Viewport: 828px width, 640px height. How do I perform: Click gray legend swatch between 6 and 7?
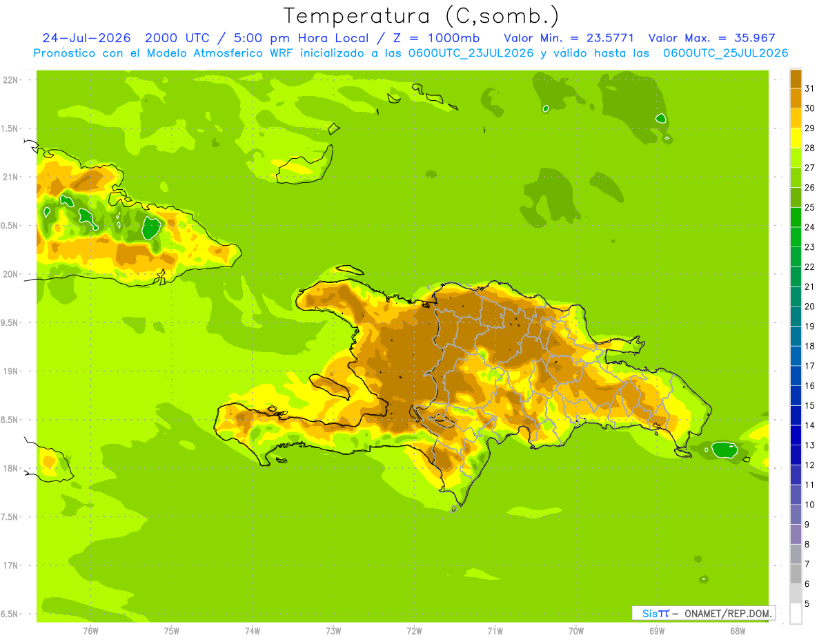796,574
